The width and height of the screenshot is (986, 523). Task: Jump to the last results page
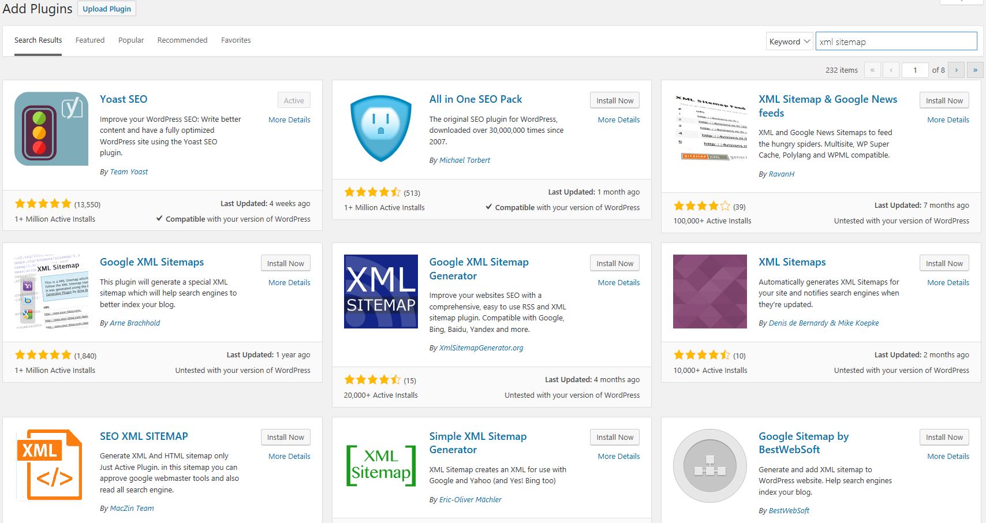click(976, 70)
